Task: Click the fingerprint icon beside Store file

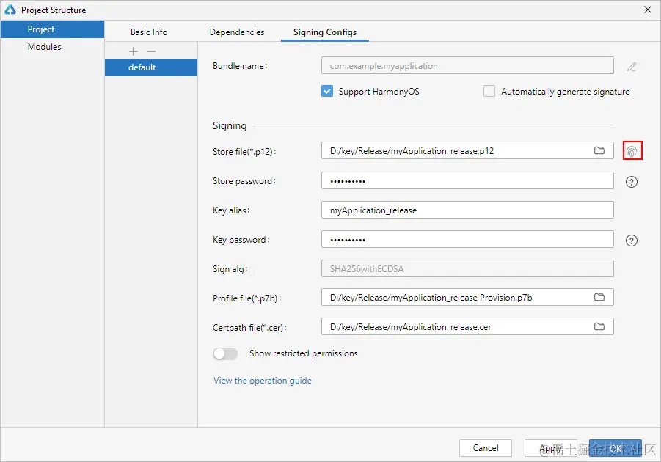Action: click(x=632, y=151)
